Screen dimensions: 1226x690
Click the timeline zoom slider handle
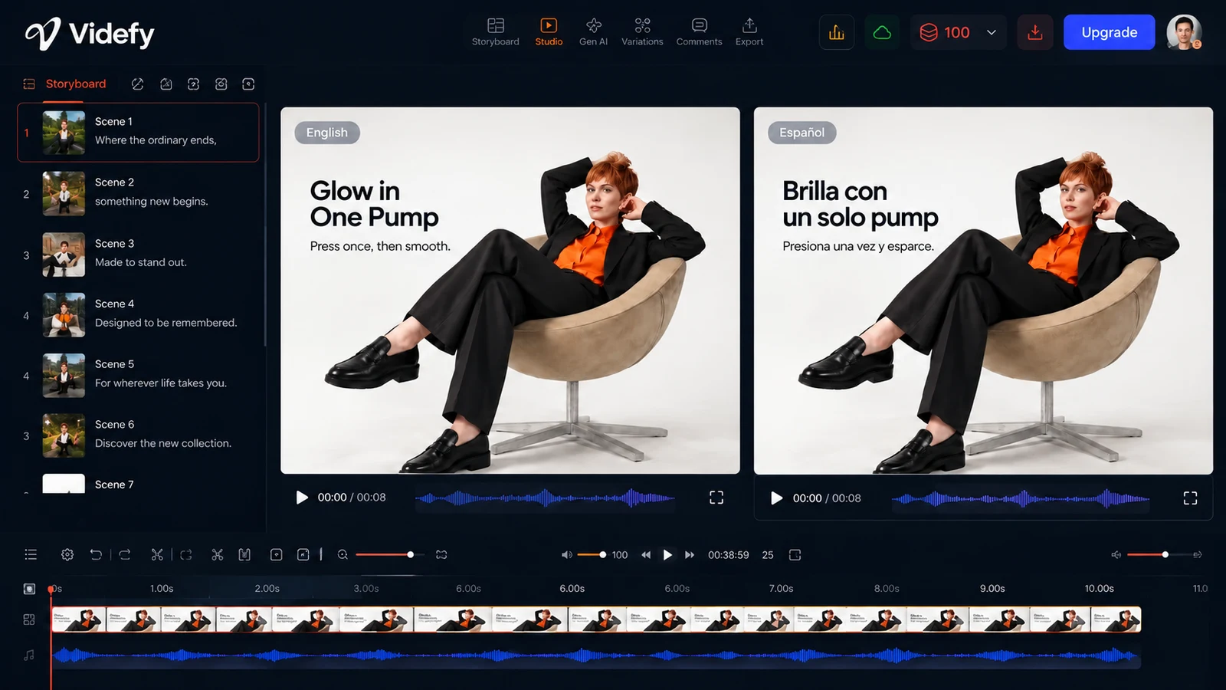[411, 554]
